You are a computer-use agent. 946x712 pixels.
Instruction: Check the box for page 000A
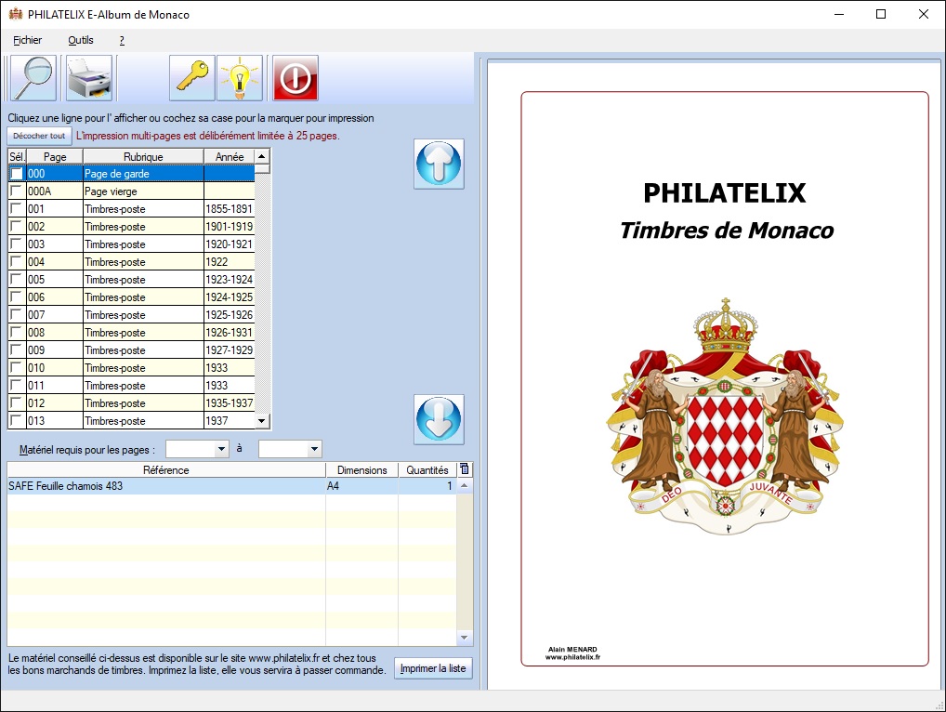click(17, 191)
